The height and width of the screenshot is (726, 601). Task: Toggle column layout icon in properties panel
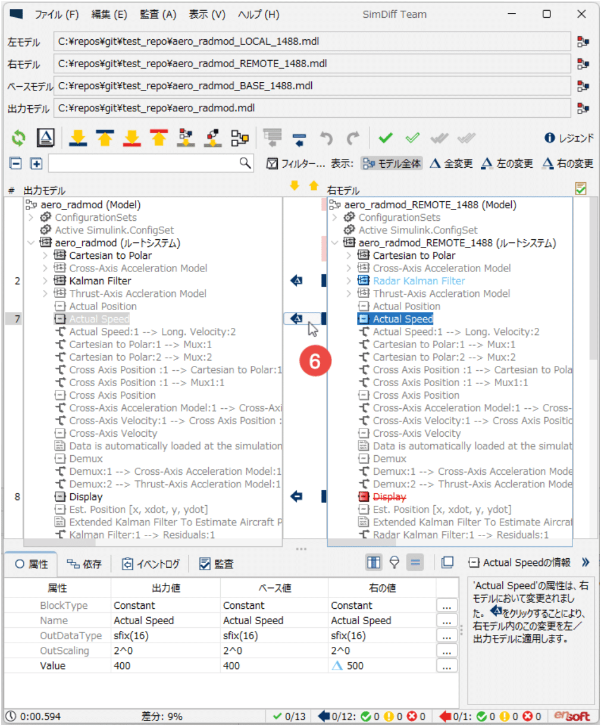point(374,562)
